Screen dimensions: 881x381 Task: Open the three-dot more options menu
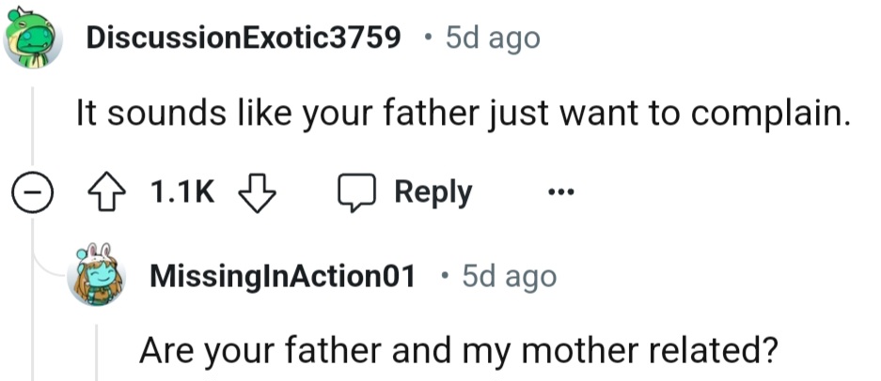click(560, 193)
